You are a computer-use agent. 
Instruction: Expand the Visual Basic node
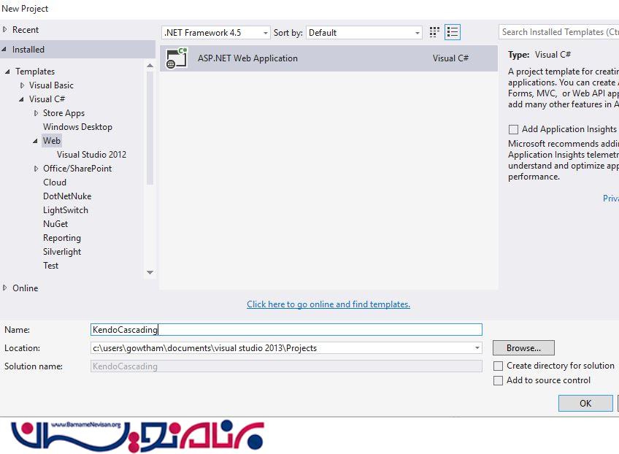22,85
